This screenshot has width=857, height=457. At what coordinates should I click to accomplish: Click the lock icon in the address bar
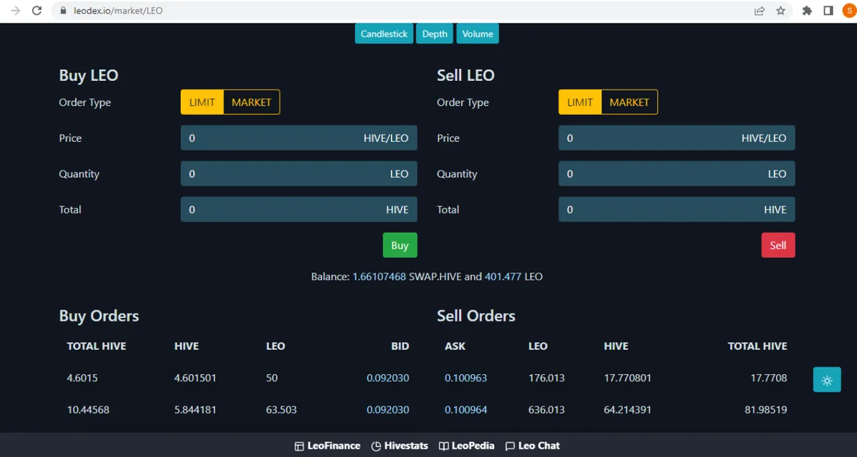coord(64,11)
